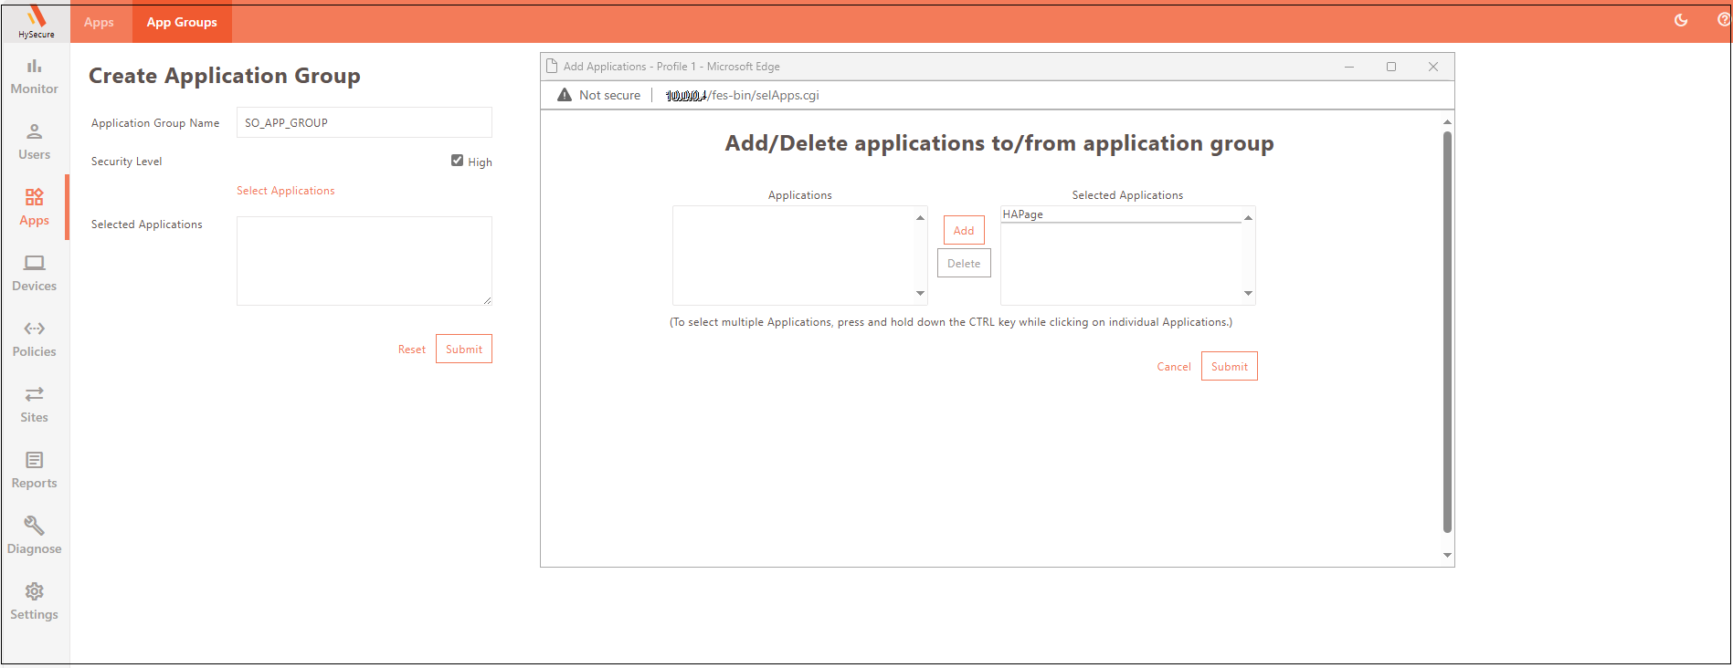Switch to the Apps tab
Screen dimensions: 1733x668
99,22
